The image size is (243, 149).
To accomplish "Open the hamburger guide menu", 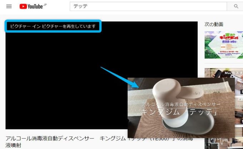I will tap(9, 6).
